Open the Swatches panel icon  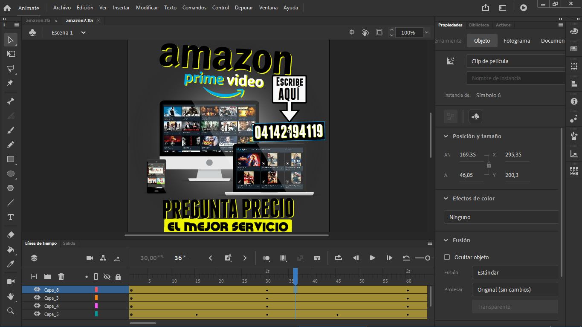[x=574, y=49]
